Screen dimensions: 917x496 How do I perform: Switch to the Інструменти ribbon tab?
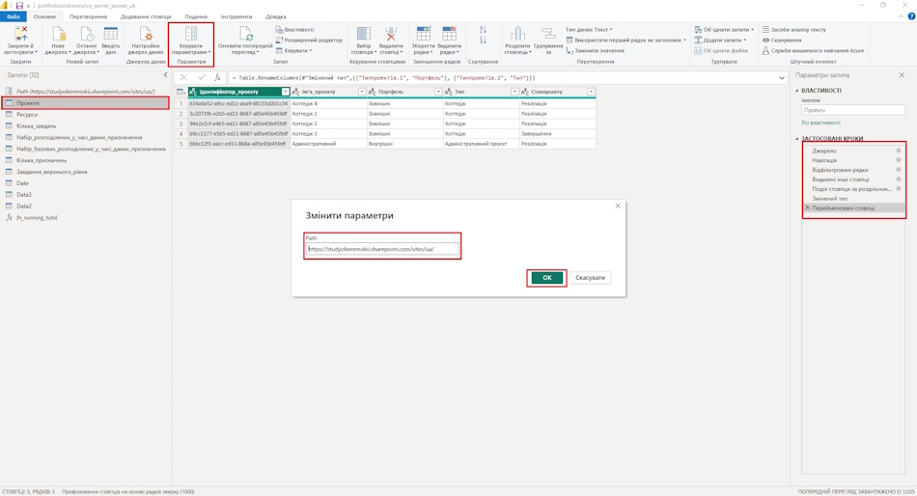236,16
